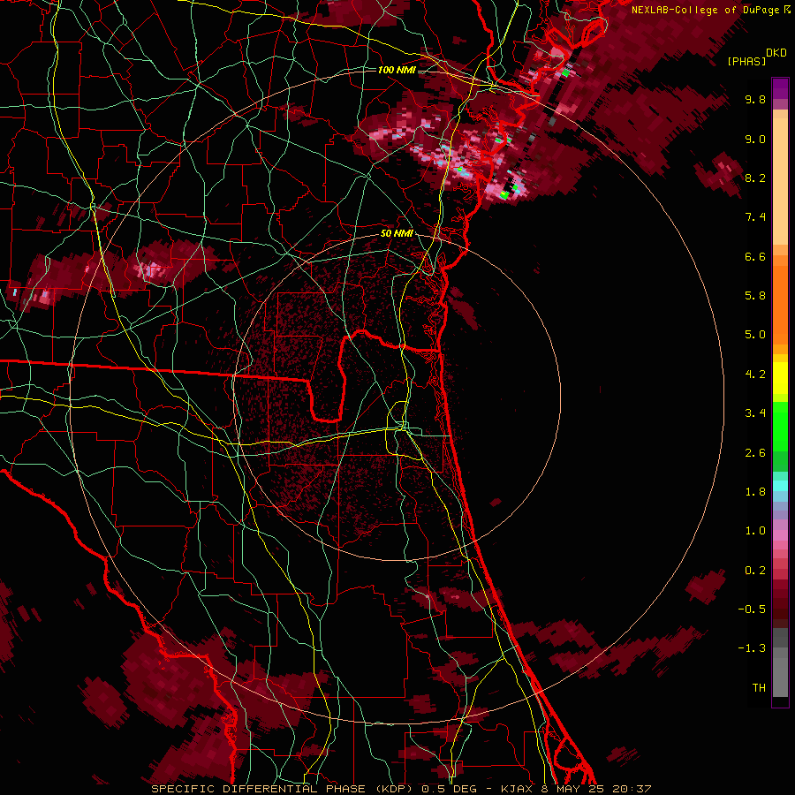Click the 9.0 value on the color scale
The width and height of the screenshot is (795, 795).
pyautogui.click(x=755, y=139)
